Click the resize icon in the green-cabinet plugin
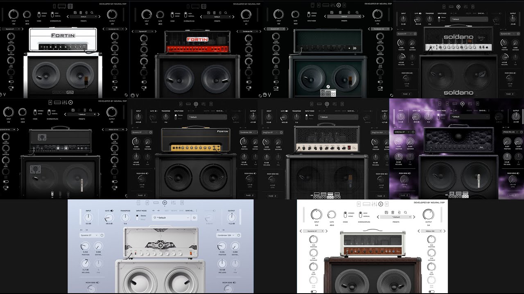 391,95
